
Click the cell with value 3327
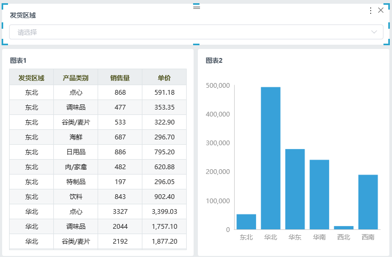tap(120, 212)
